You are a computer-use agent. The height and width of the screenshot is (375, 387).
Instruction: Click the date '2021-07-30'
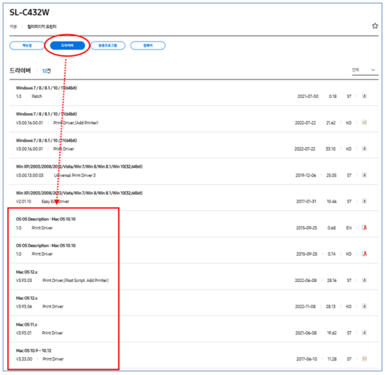[x=308, y=96]
